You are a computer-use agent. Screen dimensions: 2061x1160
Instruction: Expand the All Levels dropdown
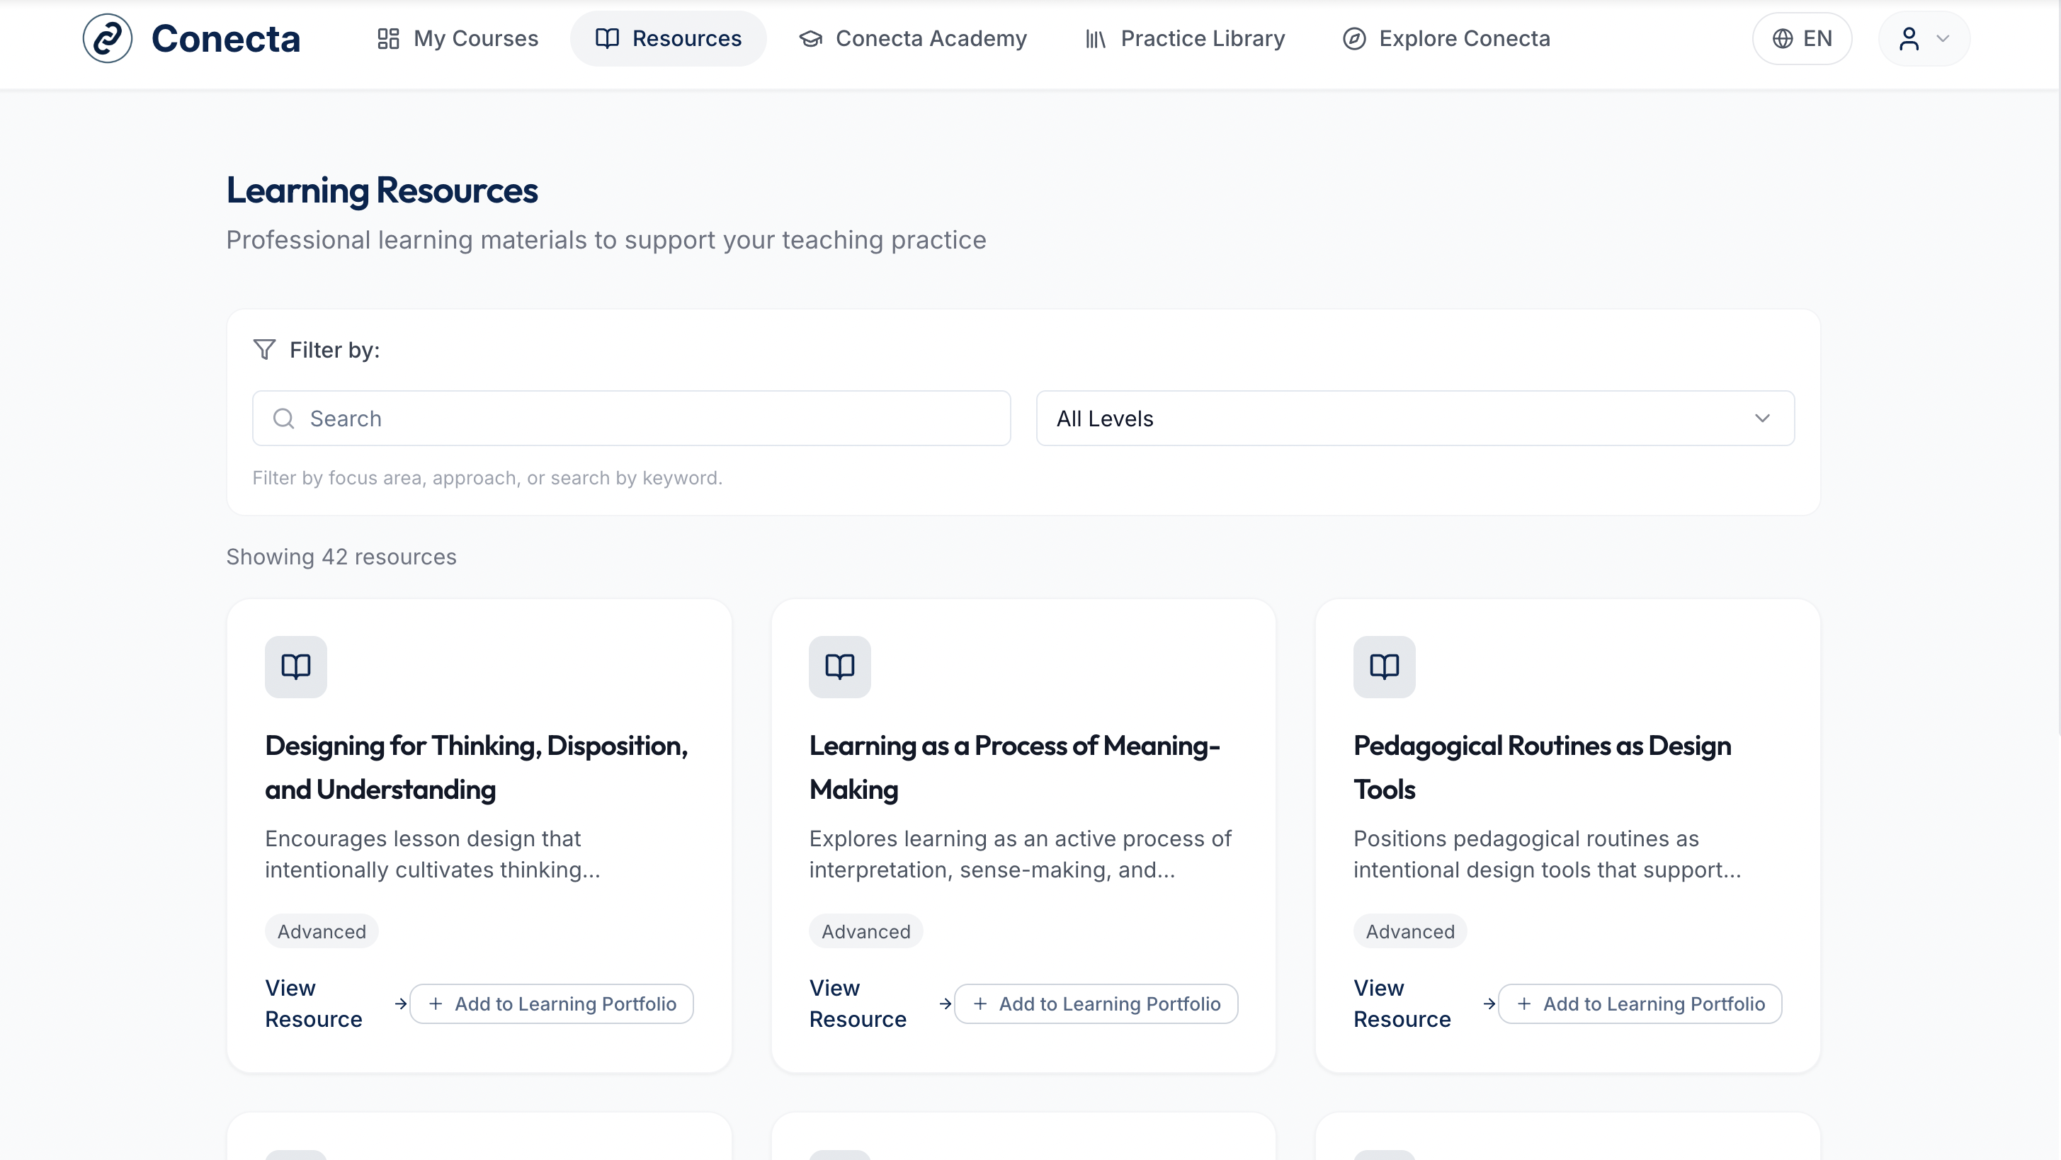(1414, 419)
